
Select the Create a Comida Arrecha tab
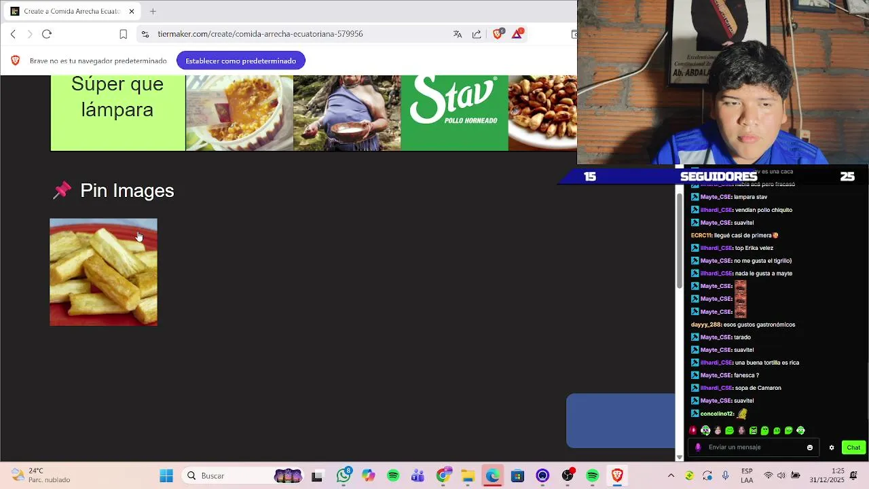(x=72, y=11)
